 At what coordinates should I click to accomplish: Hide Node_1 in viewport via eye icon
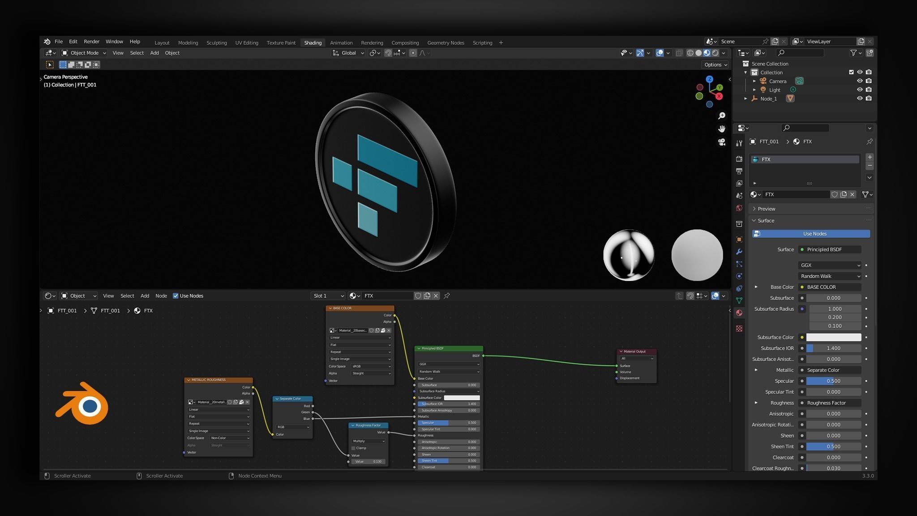click(x=860, y=99)
